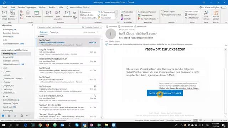228x128 pixels.
Task: Collapse the Favoriten section
Action: (2, 26)
